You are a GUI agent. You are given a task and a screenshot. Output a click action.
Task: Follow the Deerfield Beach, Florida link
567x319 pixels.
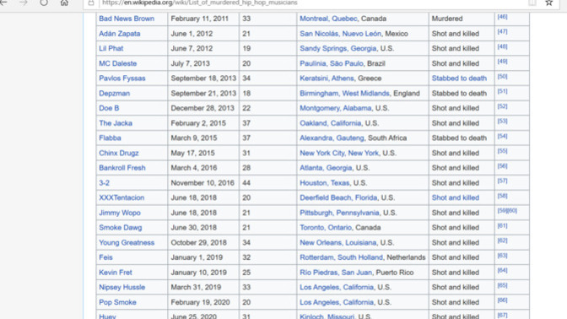338,197
